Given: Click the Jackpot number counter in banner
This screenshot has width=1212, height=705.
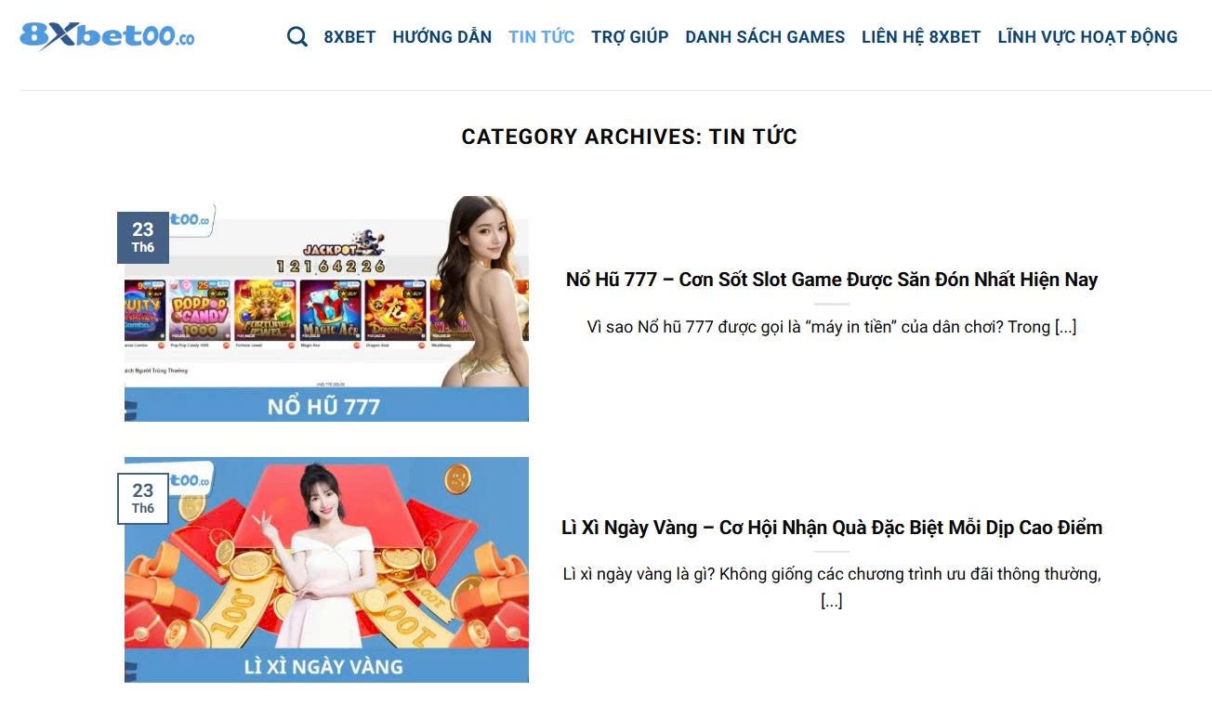Looking at the screenshot, I should (x=330, y=267).
